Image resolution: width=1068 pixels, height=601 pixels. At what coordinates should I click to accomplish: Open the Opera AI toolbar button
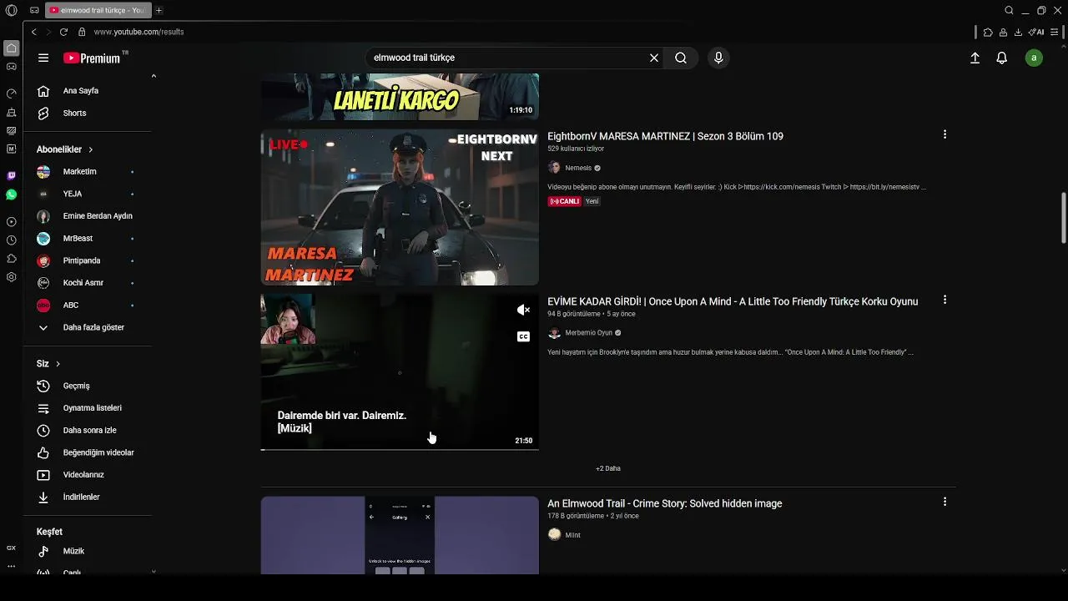(1036, 32)
